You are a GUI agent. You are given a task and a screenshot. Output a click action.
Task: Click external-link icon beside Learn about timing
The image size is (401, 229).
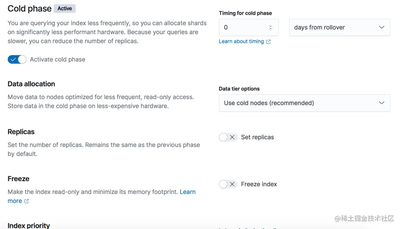268,42
